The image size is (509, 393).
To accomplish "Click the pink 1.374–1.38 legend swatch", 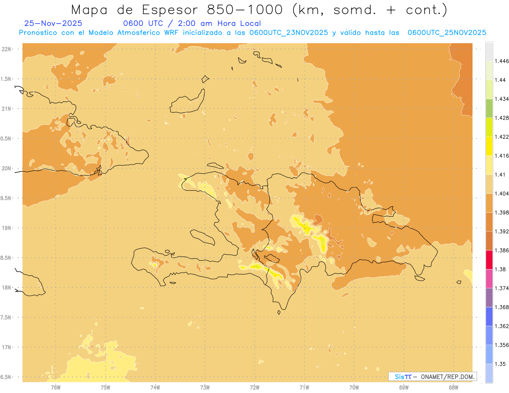I will (489, 279).
